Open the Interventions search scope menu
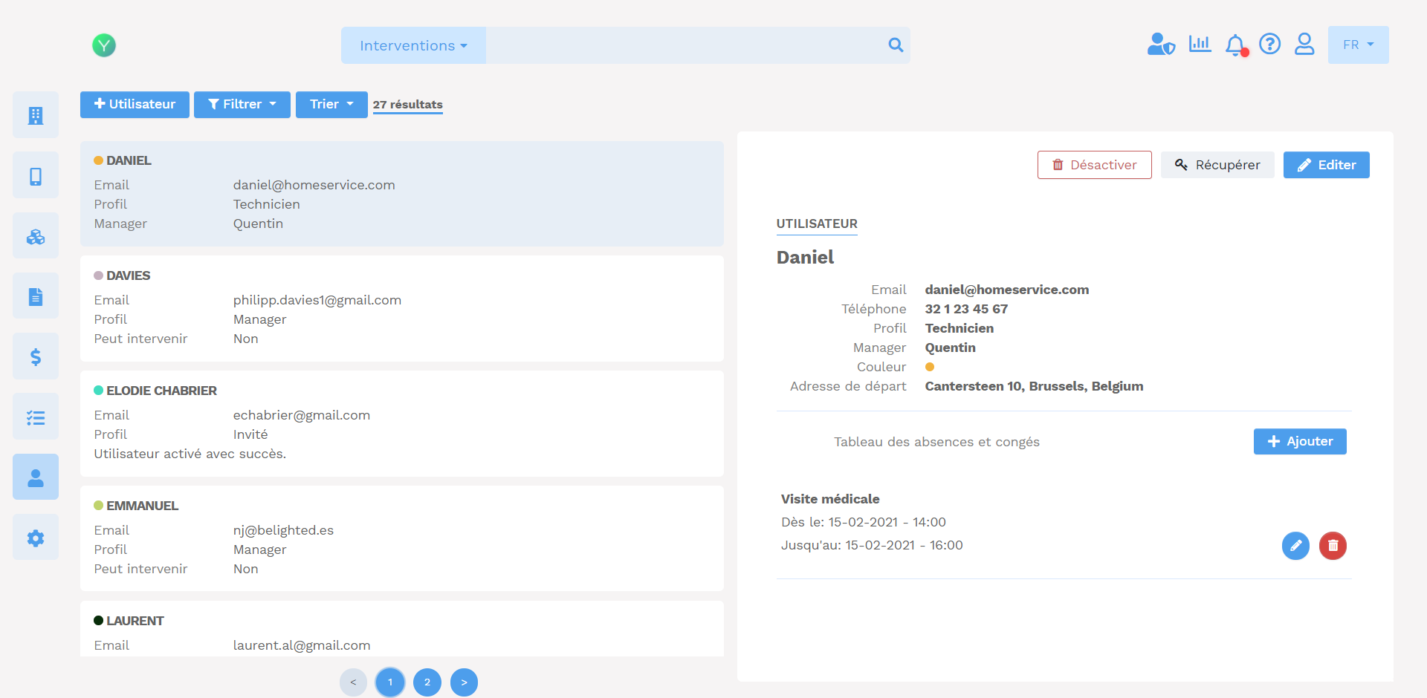The image size is (1427, 698). click(x=413, y=45)
